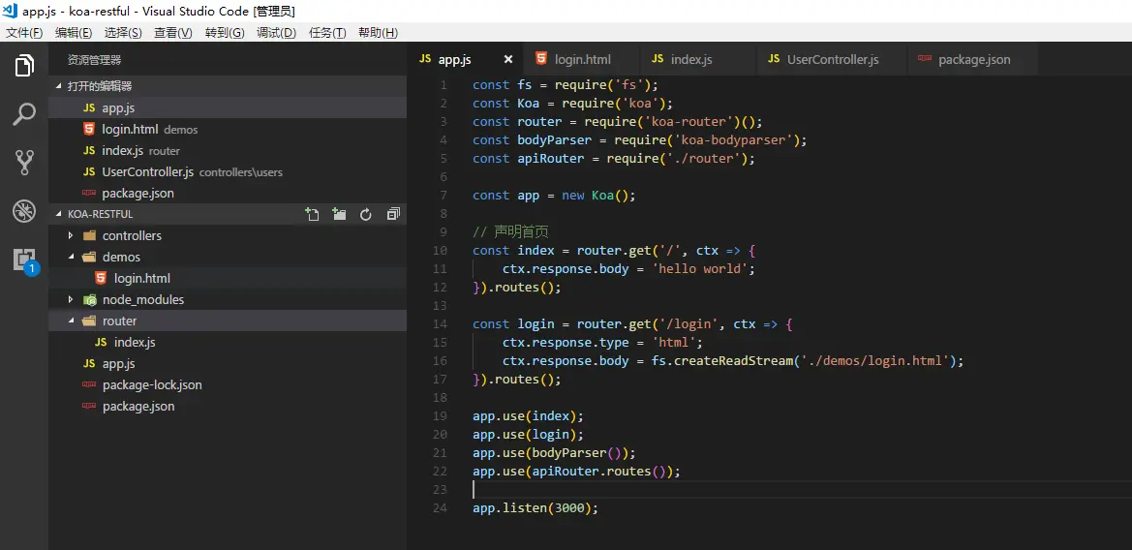Click the New Folder icon in explorer header

click(x=339, y=214)
